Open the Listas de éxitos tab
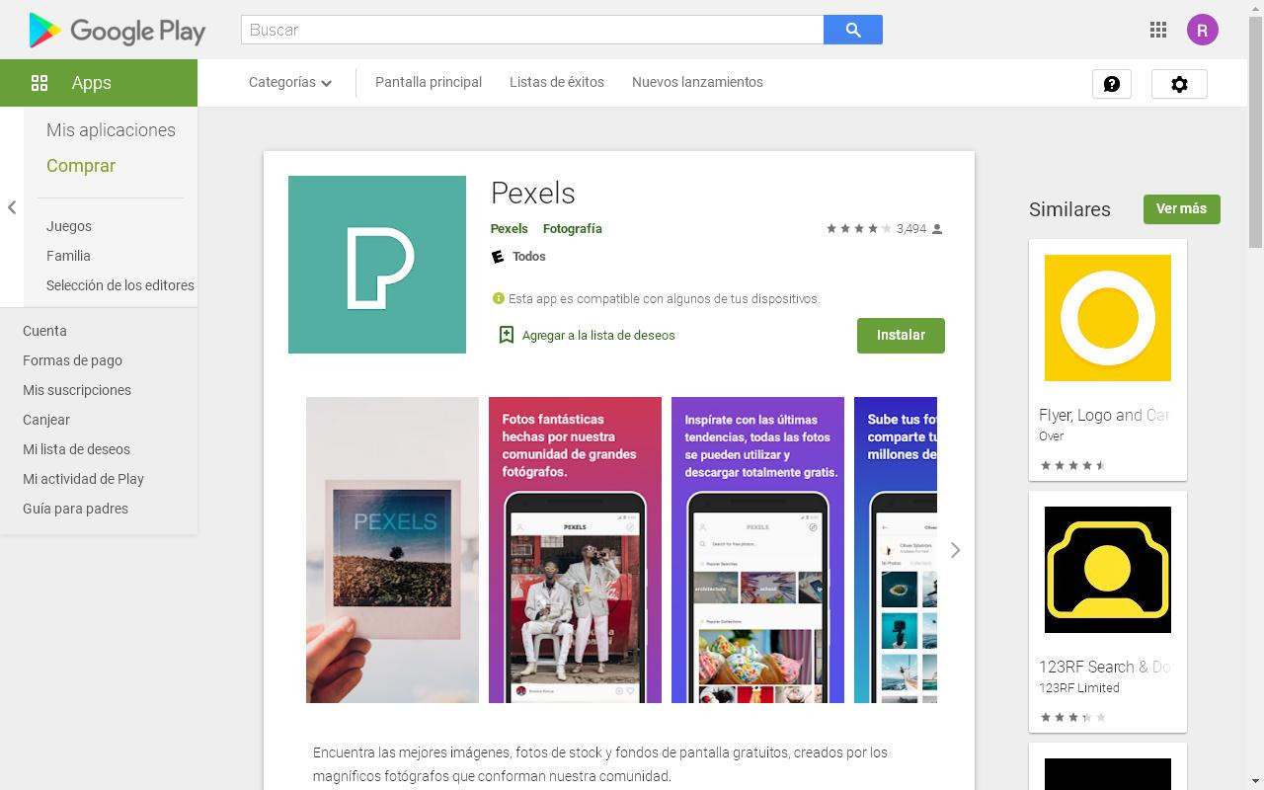 pyautogui.click(x=557, y=82)
